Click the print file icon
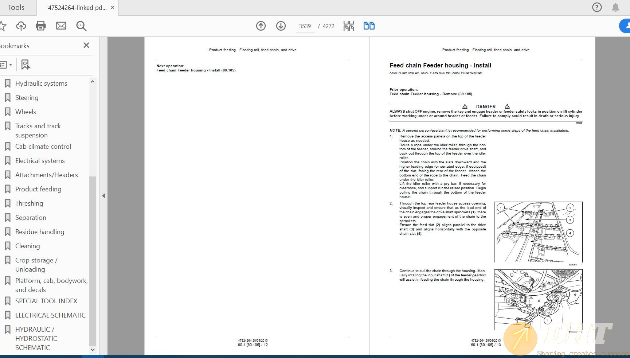630x358 pixels. (x=41, y=26)
